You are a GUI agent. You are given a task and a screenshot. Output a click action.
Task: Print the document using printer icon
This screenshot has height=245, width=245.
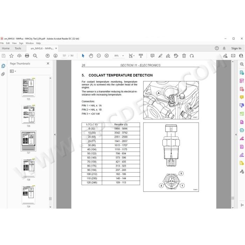(27, 56)
